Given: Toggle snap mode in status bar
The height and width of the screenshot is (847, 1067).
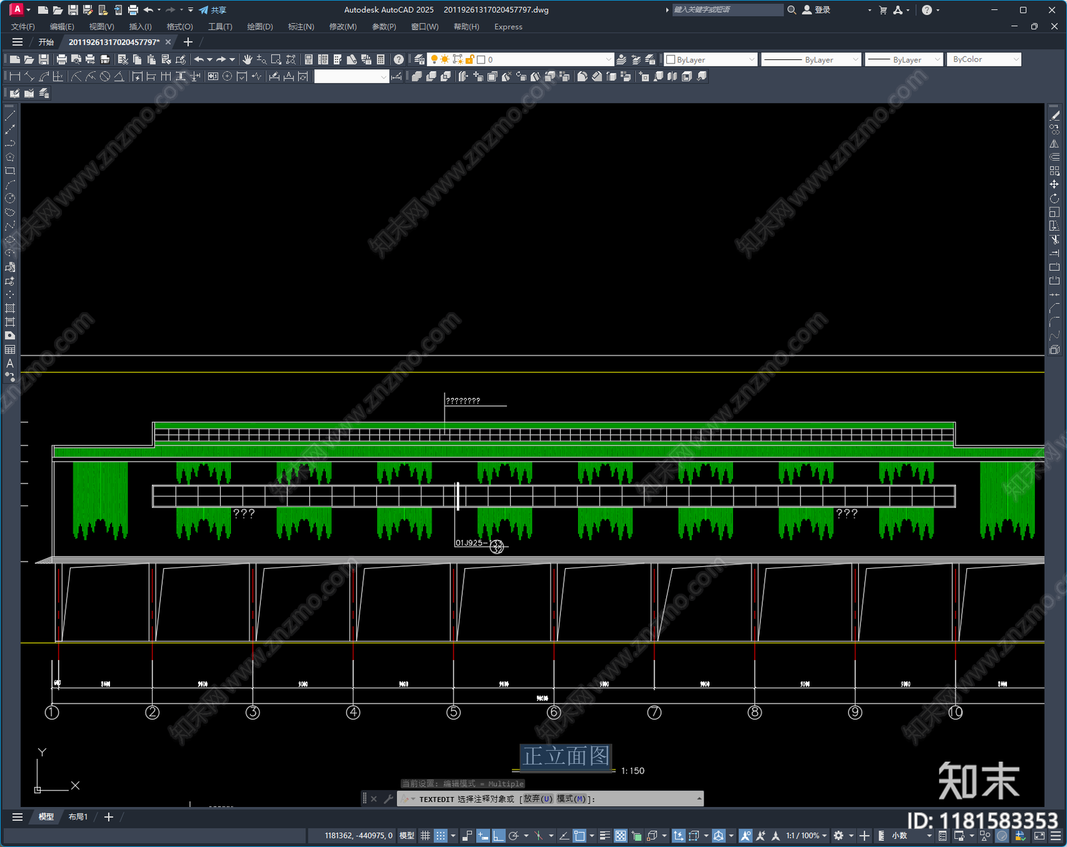Looking at the screenshot, I should click(x=441, y=836).
